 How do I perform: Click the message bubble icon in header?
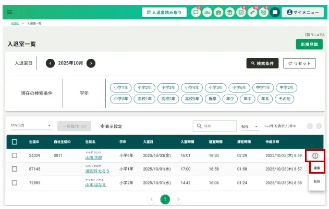tap(196, 12)
